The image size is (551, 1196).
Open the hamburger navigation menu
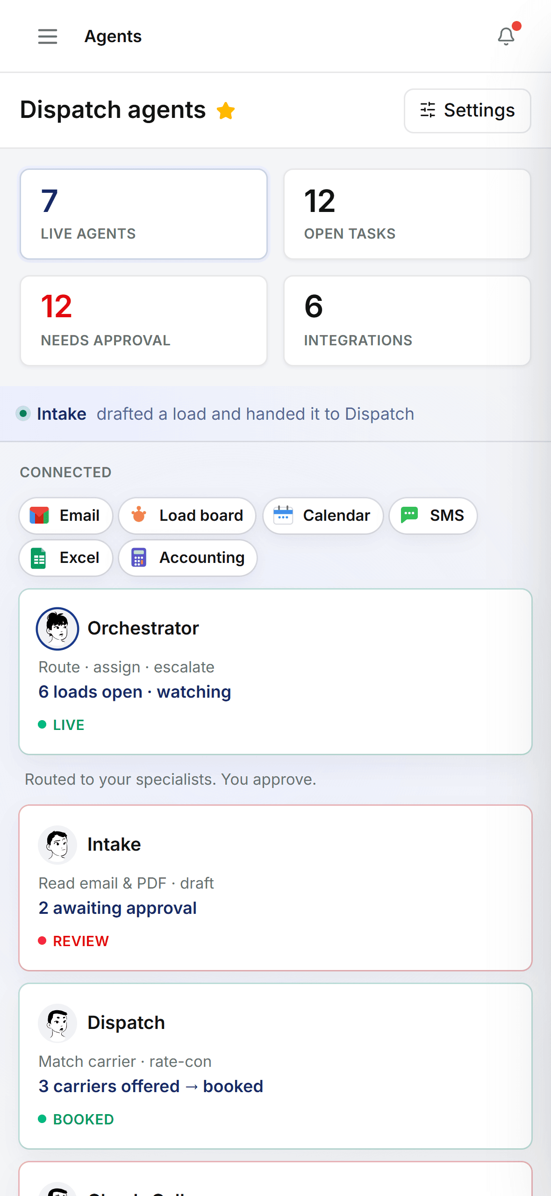coord(48,36)
